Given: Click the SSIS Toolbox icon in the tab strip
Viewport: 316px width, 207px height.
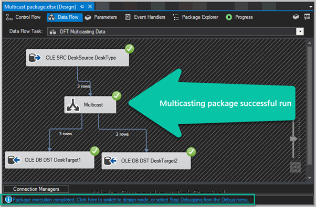Looking at the screenshot, I should [296, 17].
